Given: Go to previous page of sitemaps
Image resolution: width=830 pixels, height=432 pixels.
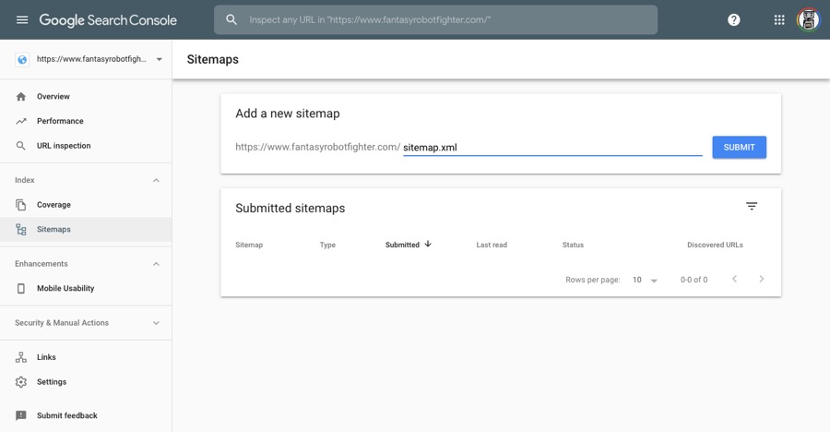Looking at the screenshot, I should (734, 279).
